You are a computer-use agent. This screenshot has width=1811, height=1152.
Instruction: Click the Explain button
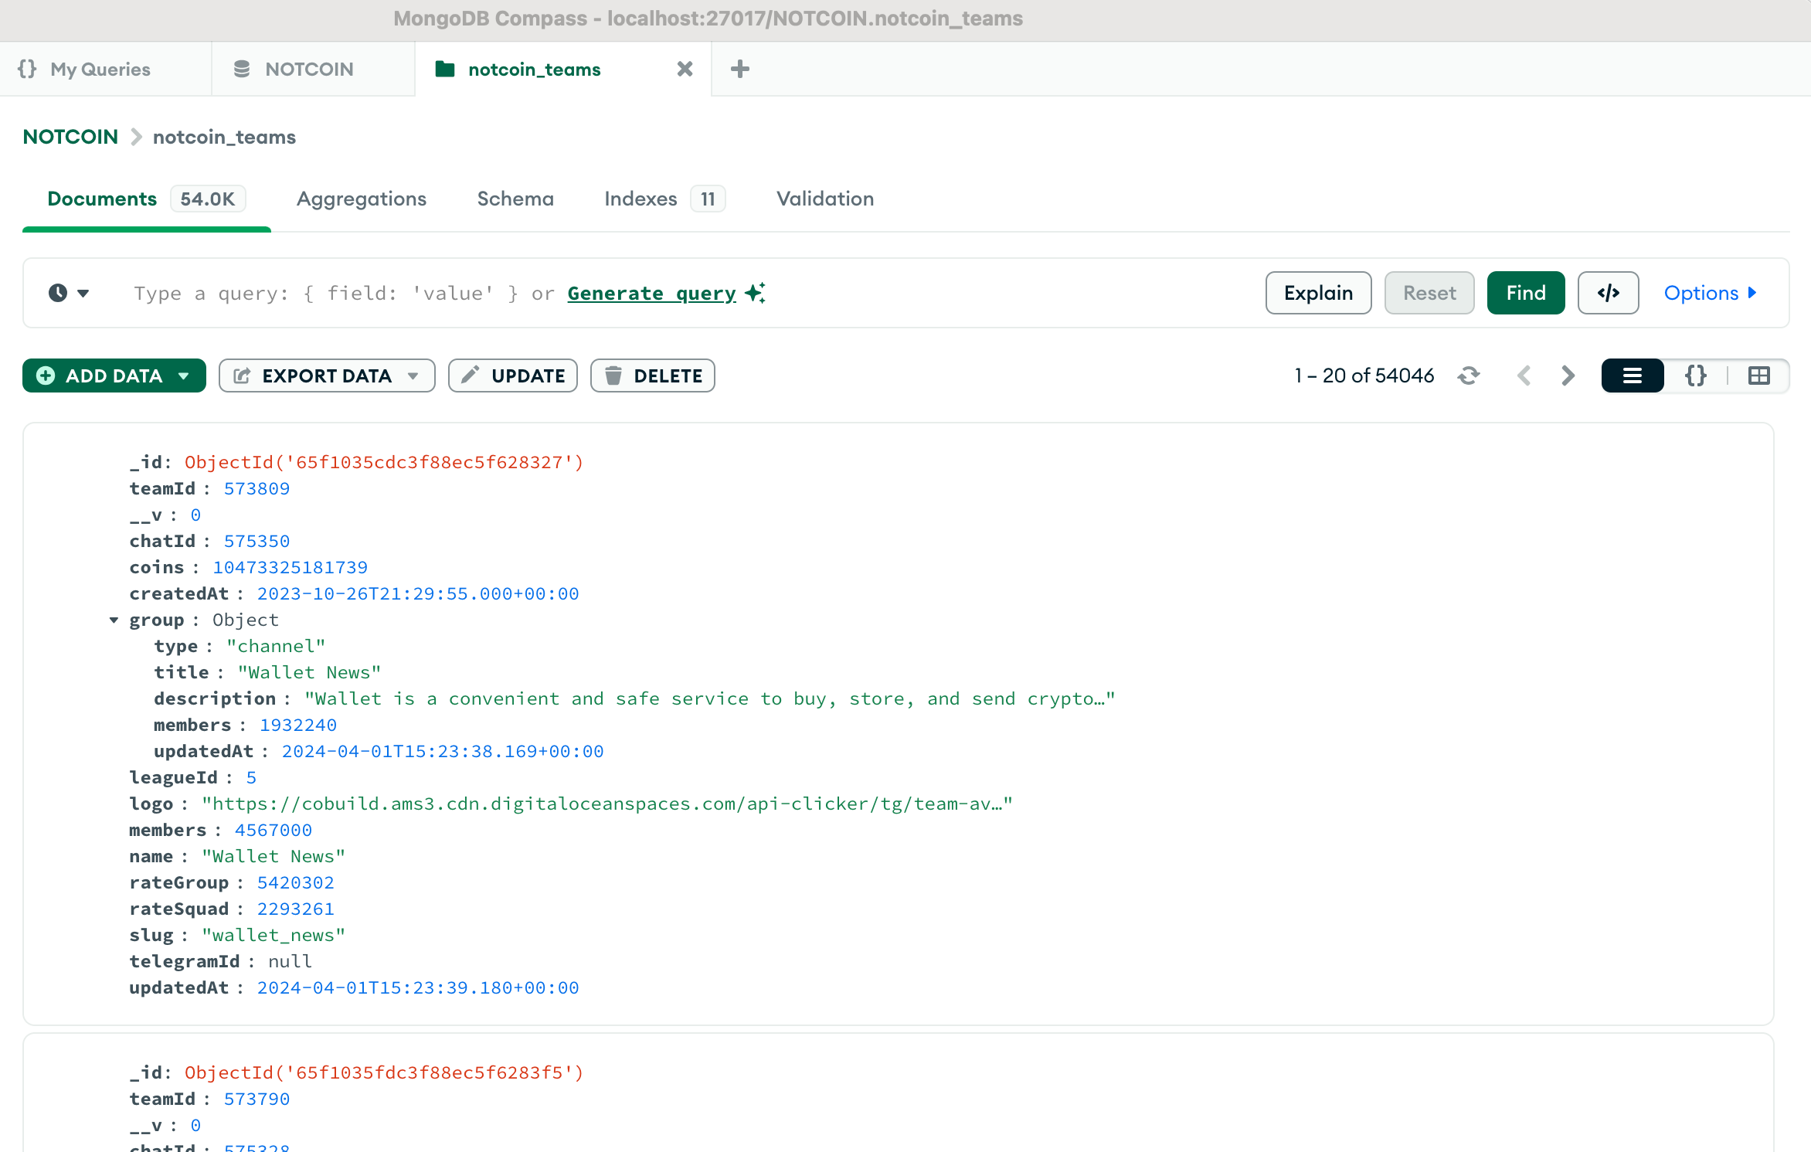(1318, 293)
